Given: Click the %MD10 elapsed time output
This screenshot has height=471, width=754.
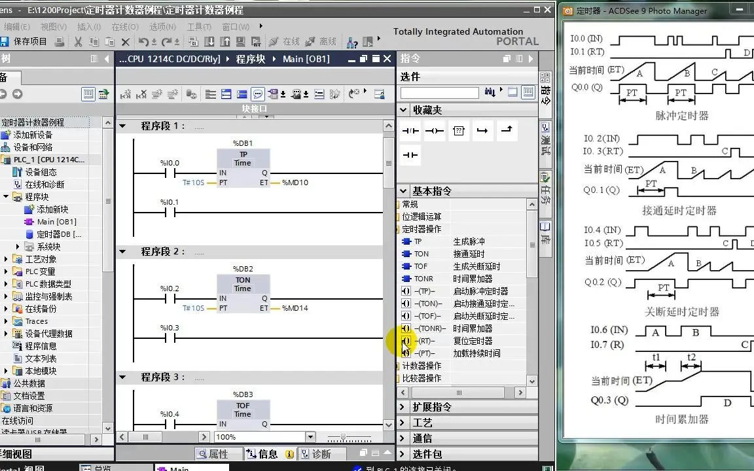Looking at the screenshot, I should pos(295,183).
